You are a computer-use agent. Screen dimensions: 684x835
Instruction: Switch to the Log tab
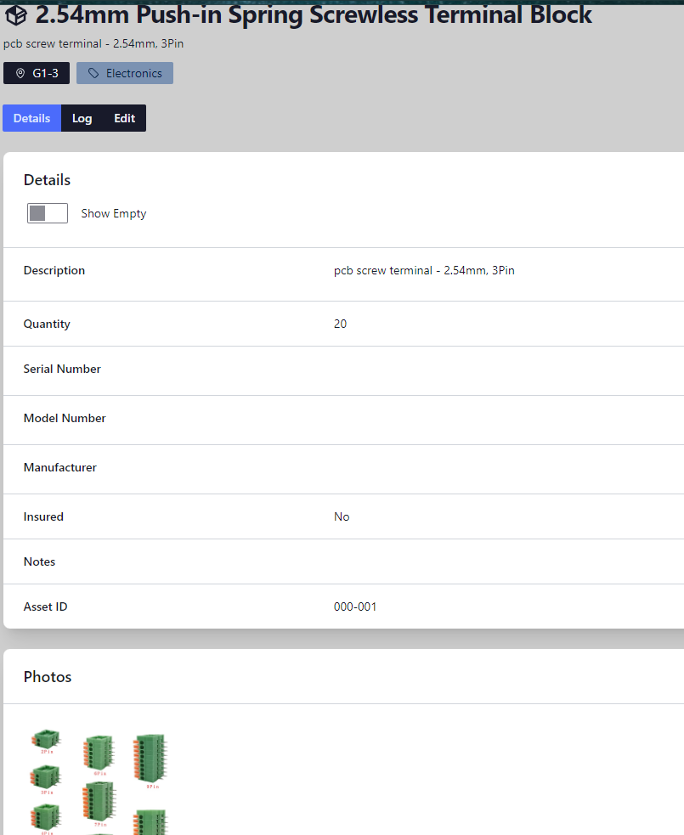click(x=82, y=118)
